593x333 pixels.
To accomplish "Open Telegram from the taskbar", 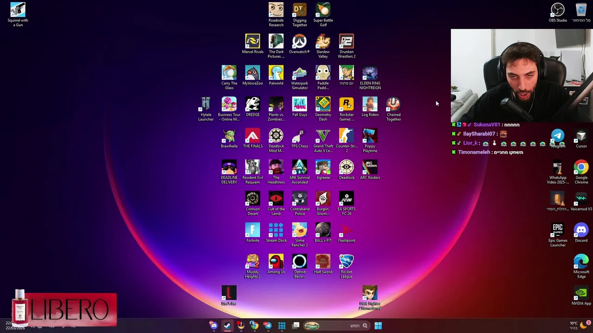I will pos(268,326).
